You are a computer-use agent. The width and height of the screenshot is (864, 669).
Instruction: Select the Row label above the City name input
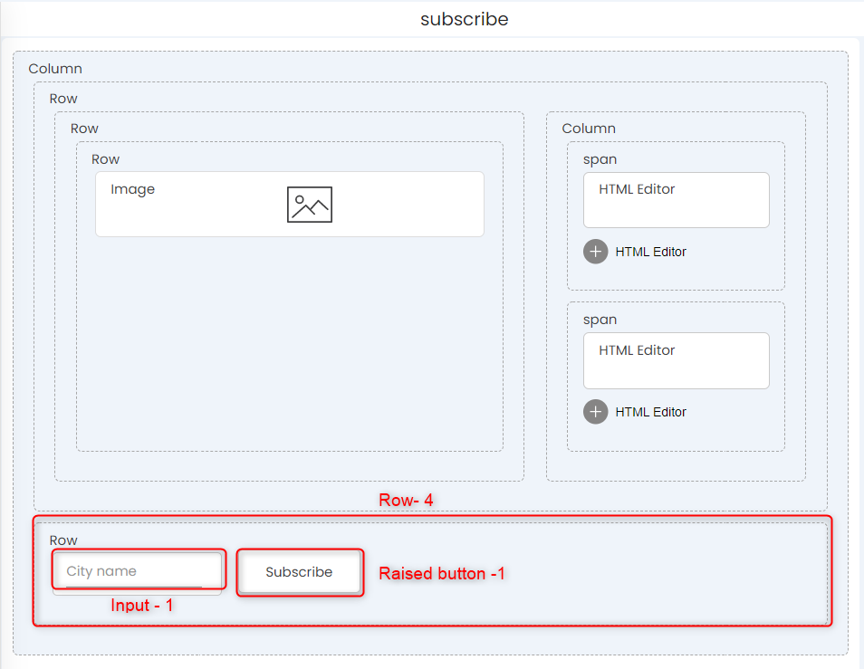tap(63, 540)
